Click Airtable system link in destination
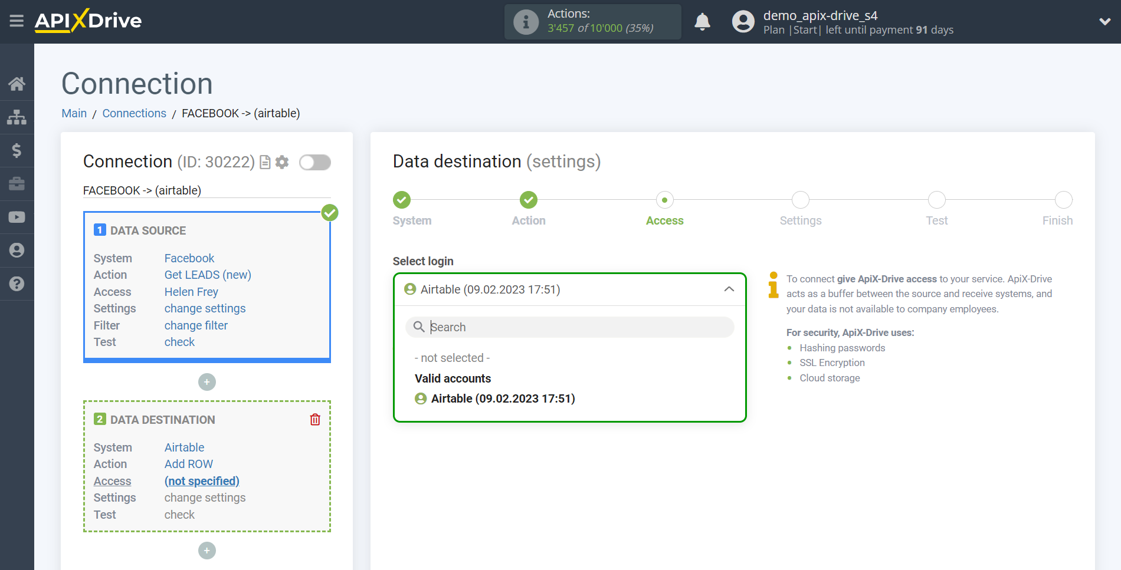 coord(184,447)
